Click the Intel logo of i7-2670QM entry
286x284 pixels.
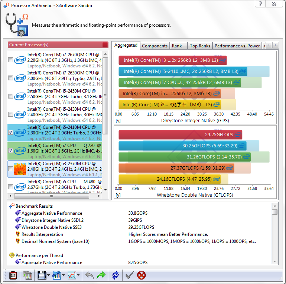click(20, 60)
